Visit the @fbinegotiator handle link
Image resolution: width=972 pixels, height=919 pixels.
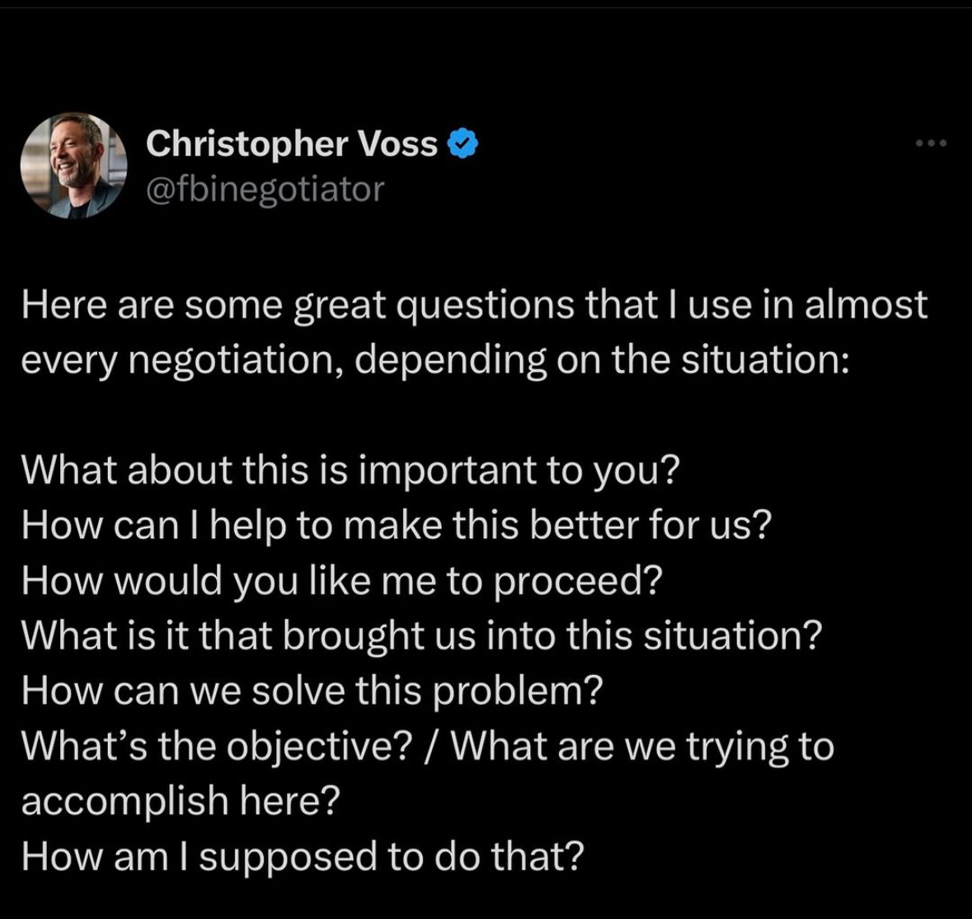[x=265, y=189]
